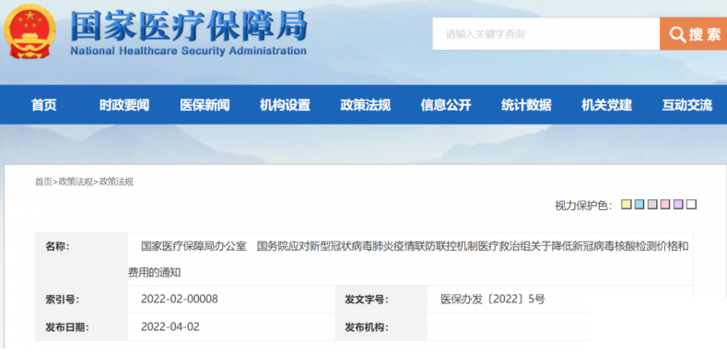Choose the purple eye-protection color swatch
This screenshot has width=727, height=355.
point(678,204)
